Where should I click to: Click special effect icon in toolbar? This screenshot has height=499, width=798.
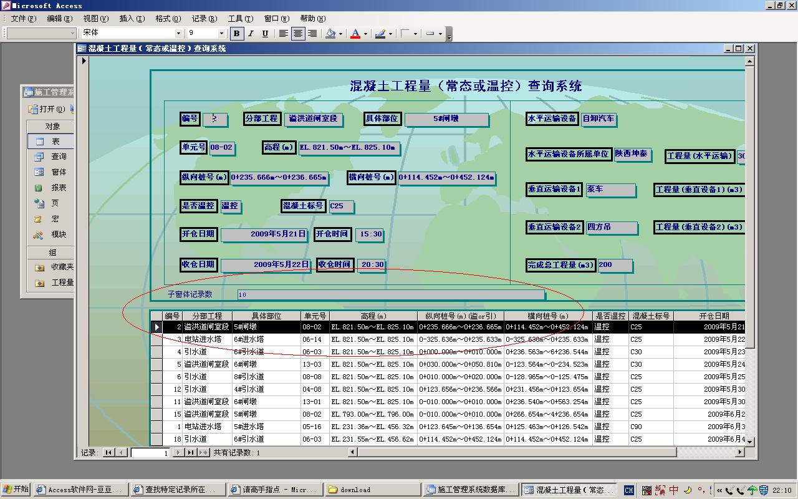pyautogui.click(x=430, y=34)
